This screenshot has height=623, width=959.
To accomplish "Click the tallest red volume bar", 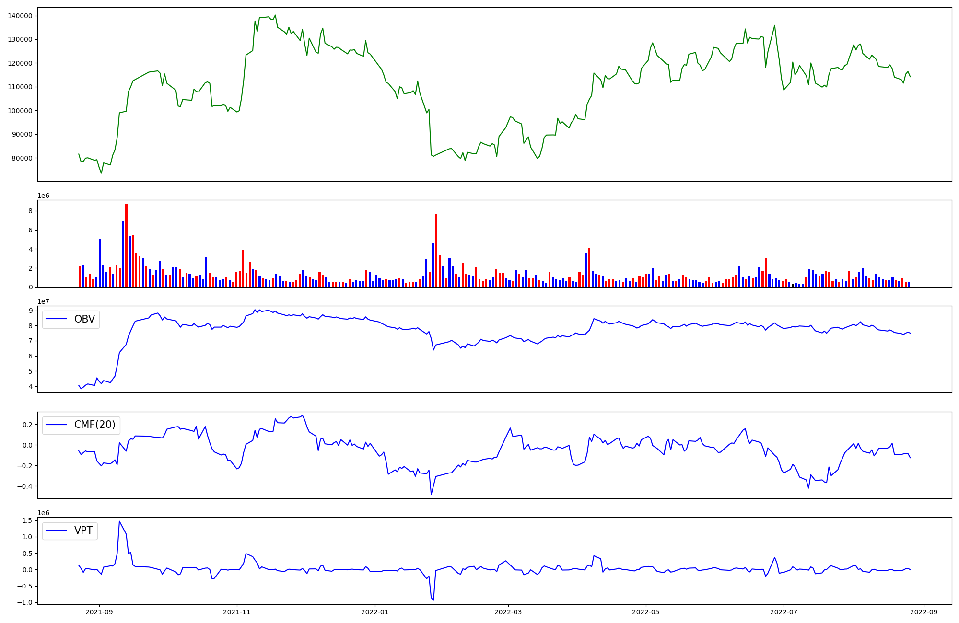I will 126,245.
